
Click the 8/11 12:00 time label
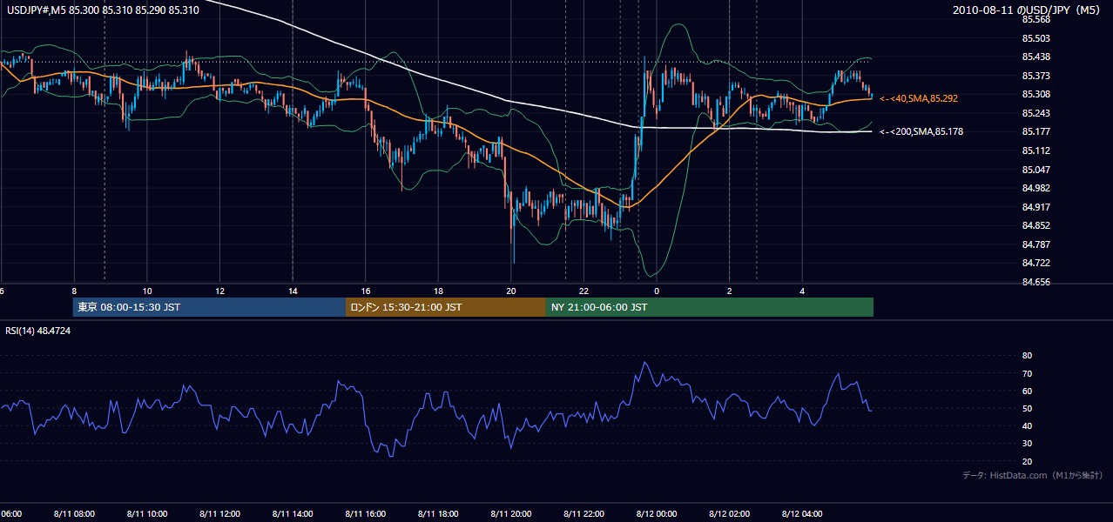pos(219,514)
